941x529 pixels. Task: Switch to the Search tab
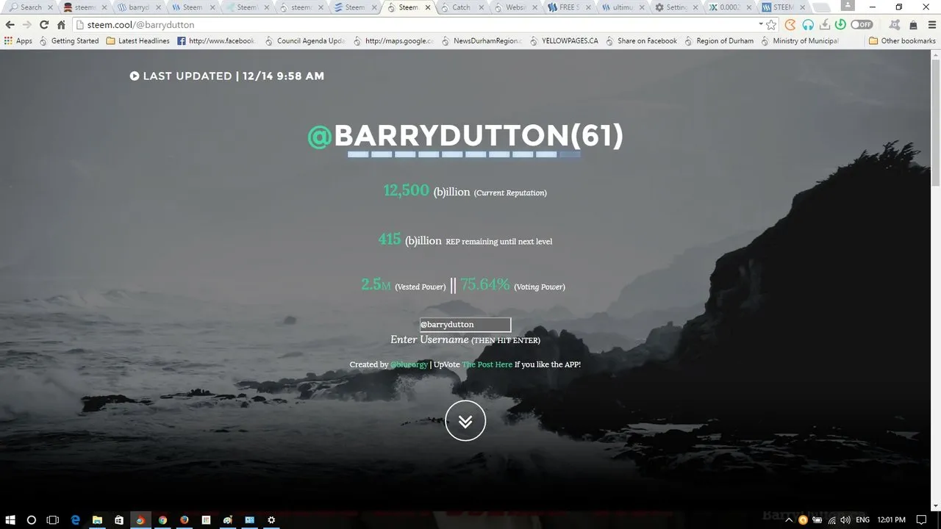pyautogui.click(x=31, y=7)
